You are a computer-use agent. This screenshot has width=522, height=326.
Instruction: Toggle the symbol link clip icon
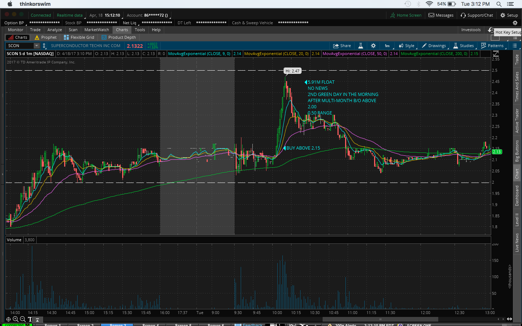[x=44, y=46]
